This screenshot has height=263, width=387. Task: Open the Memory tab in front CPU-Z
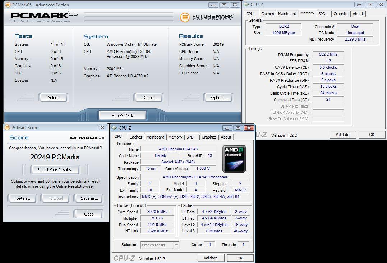pyautogui.click(x=175, y=137)
